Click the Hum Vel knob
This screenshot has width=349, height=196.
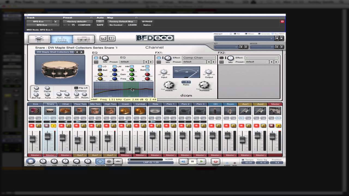(76, 161)
